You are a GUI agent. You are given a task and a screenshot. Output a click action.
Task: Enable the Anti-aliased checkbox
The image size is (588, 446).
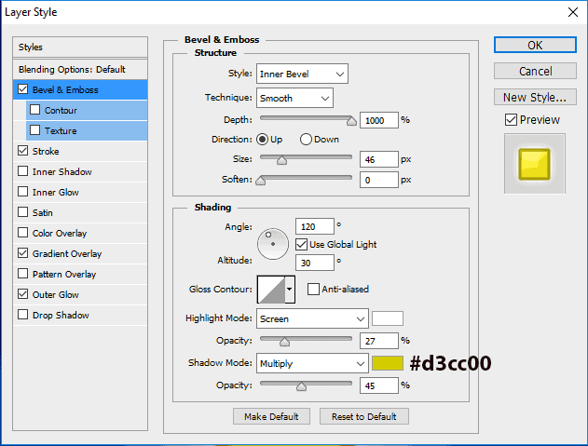[313, 290]
